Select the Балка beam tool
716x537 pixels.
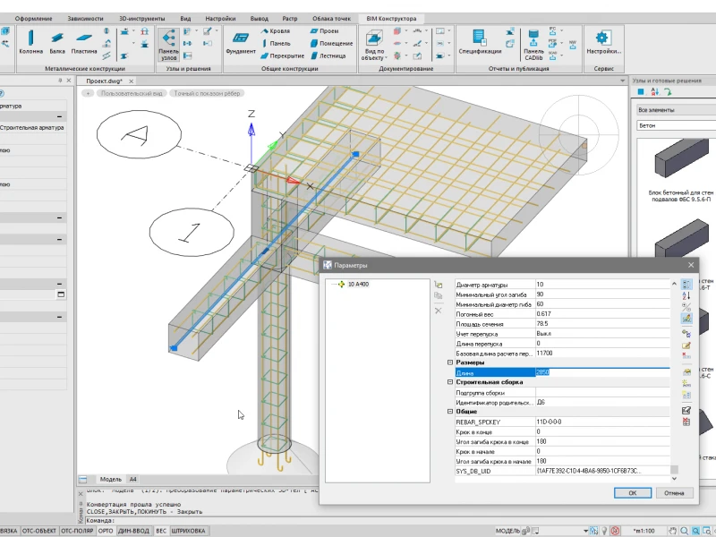(x=57, y=42)
